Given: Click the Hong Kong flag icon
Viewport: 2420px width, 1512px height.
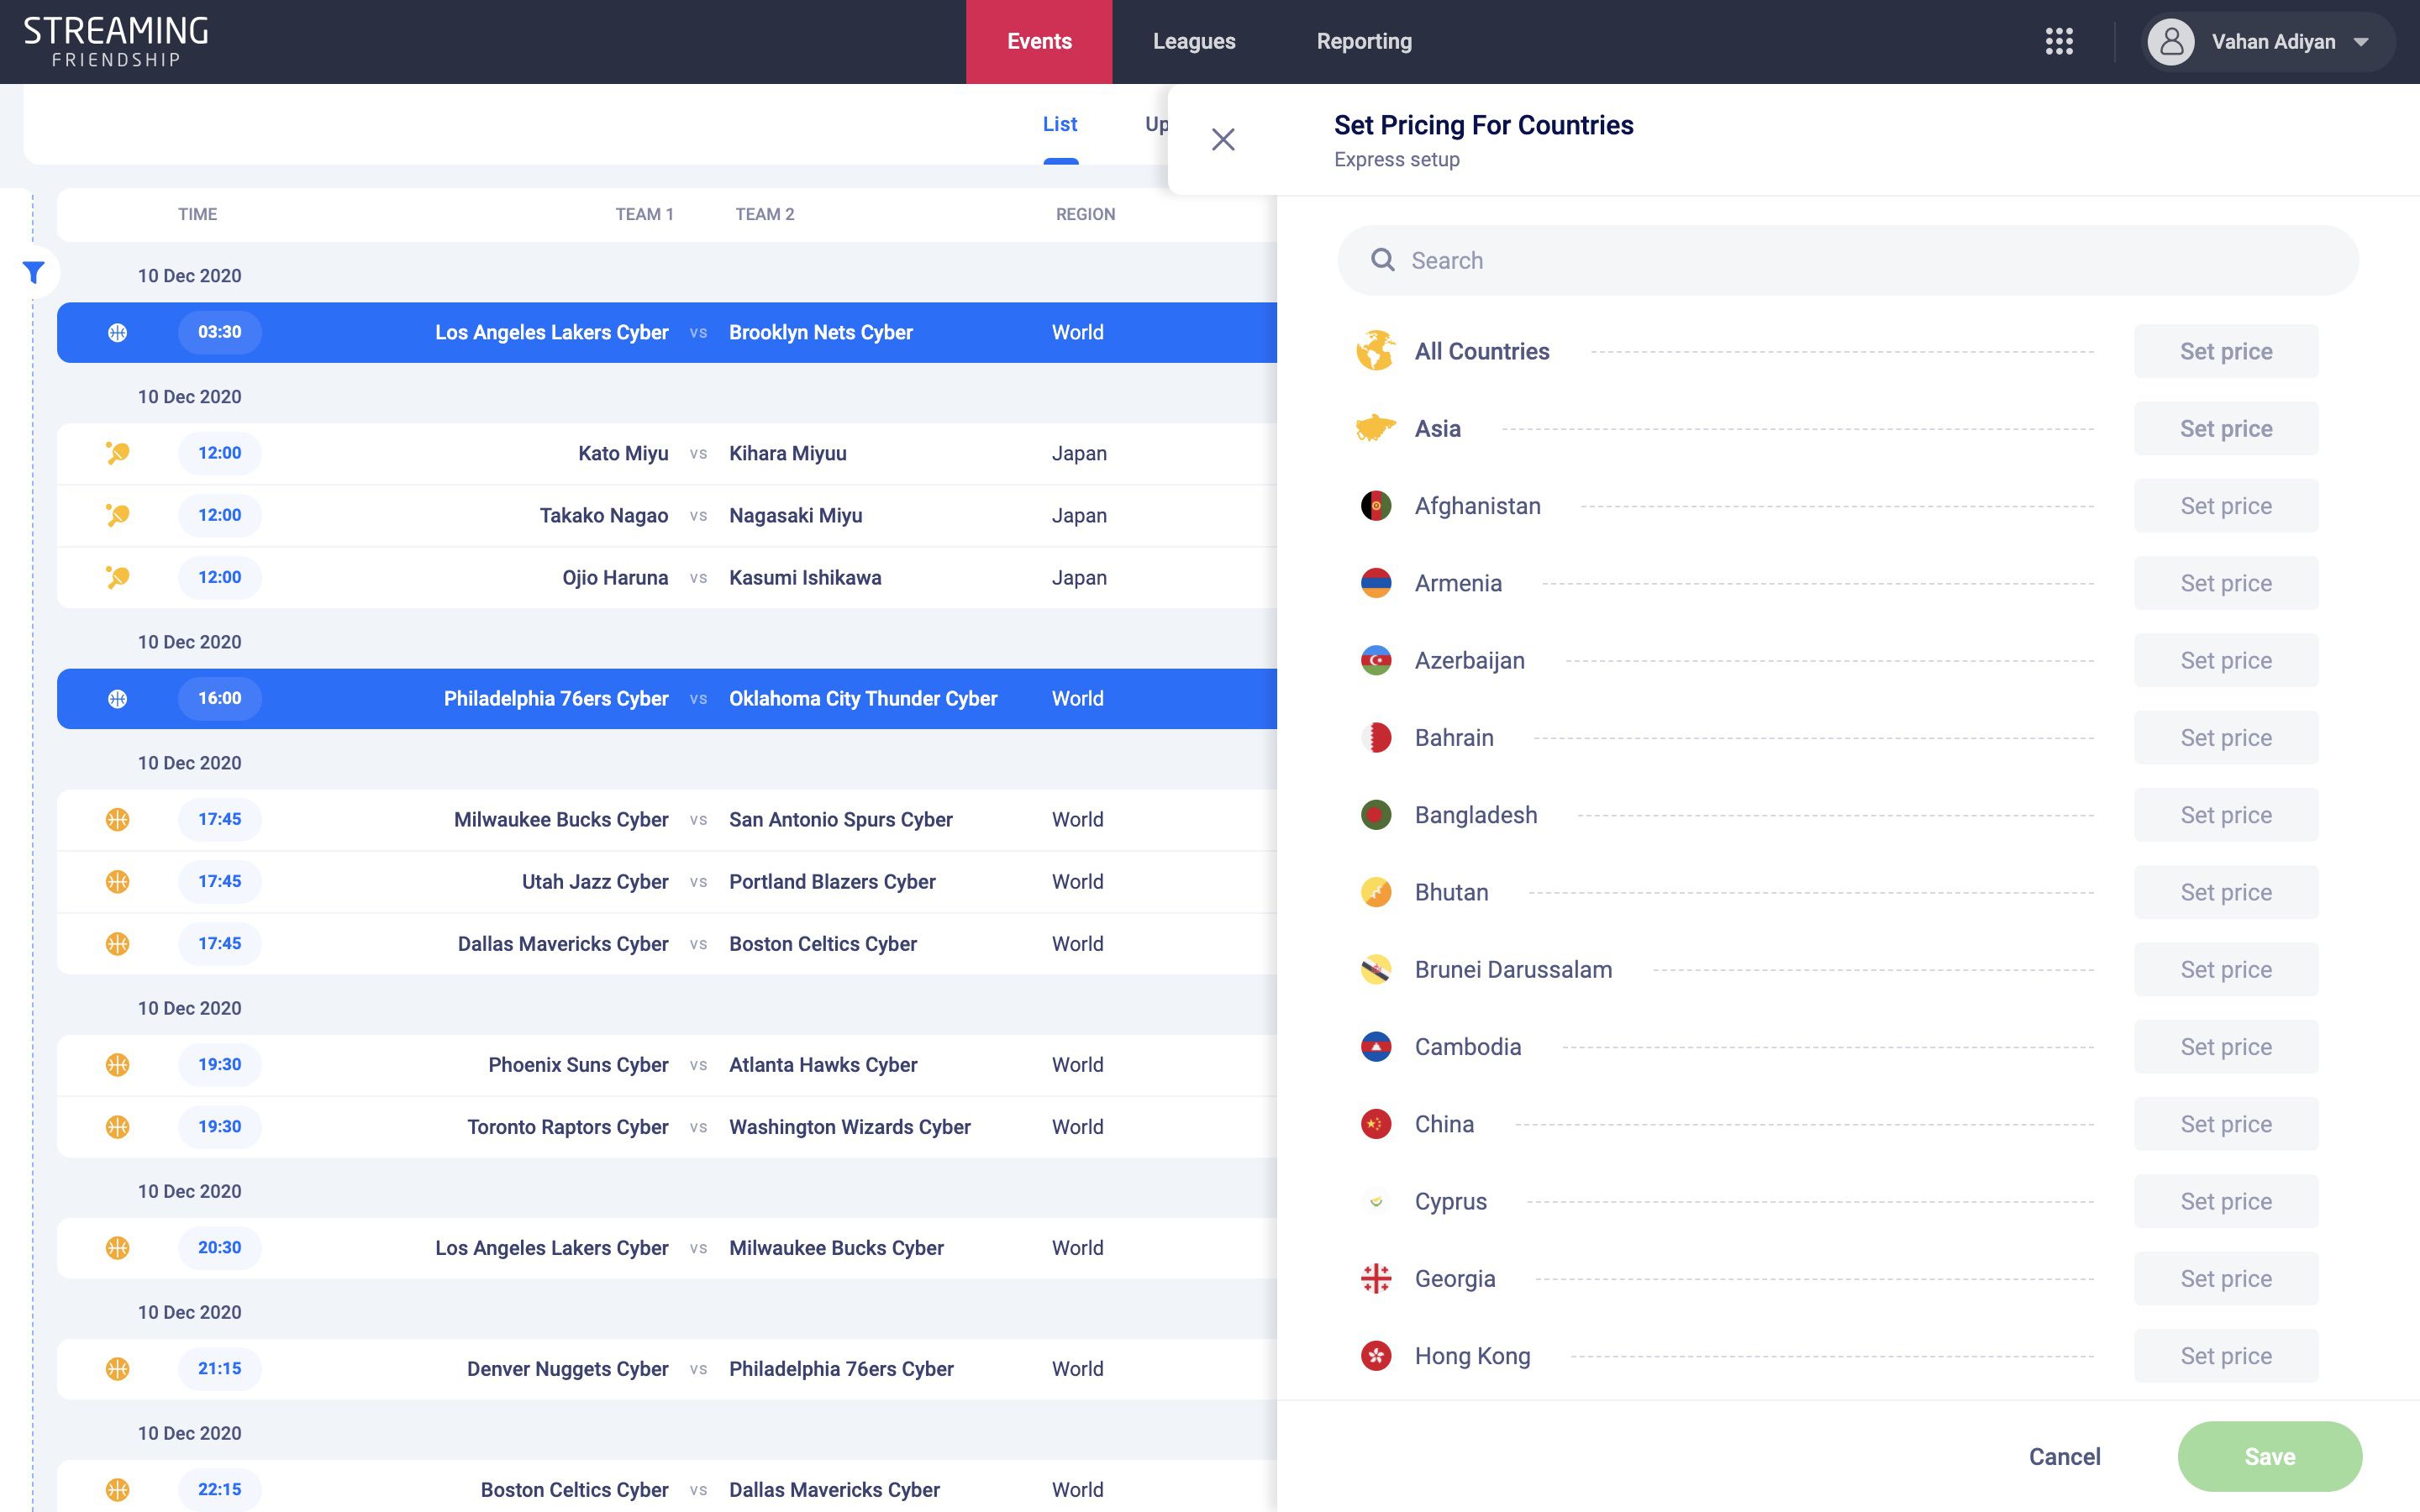Looking at the screenshot, I should tap(1376, 1356).
